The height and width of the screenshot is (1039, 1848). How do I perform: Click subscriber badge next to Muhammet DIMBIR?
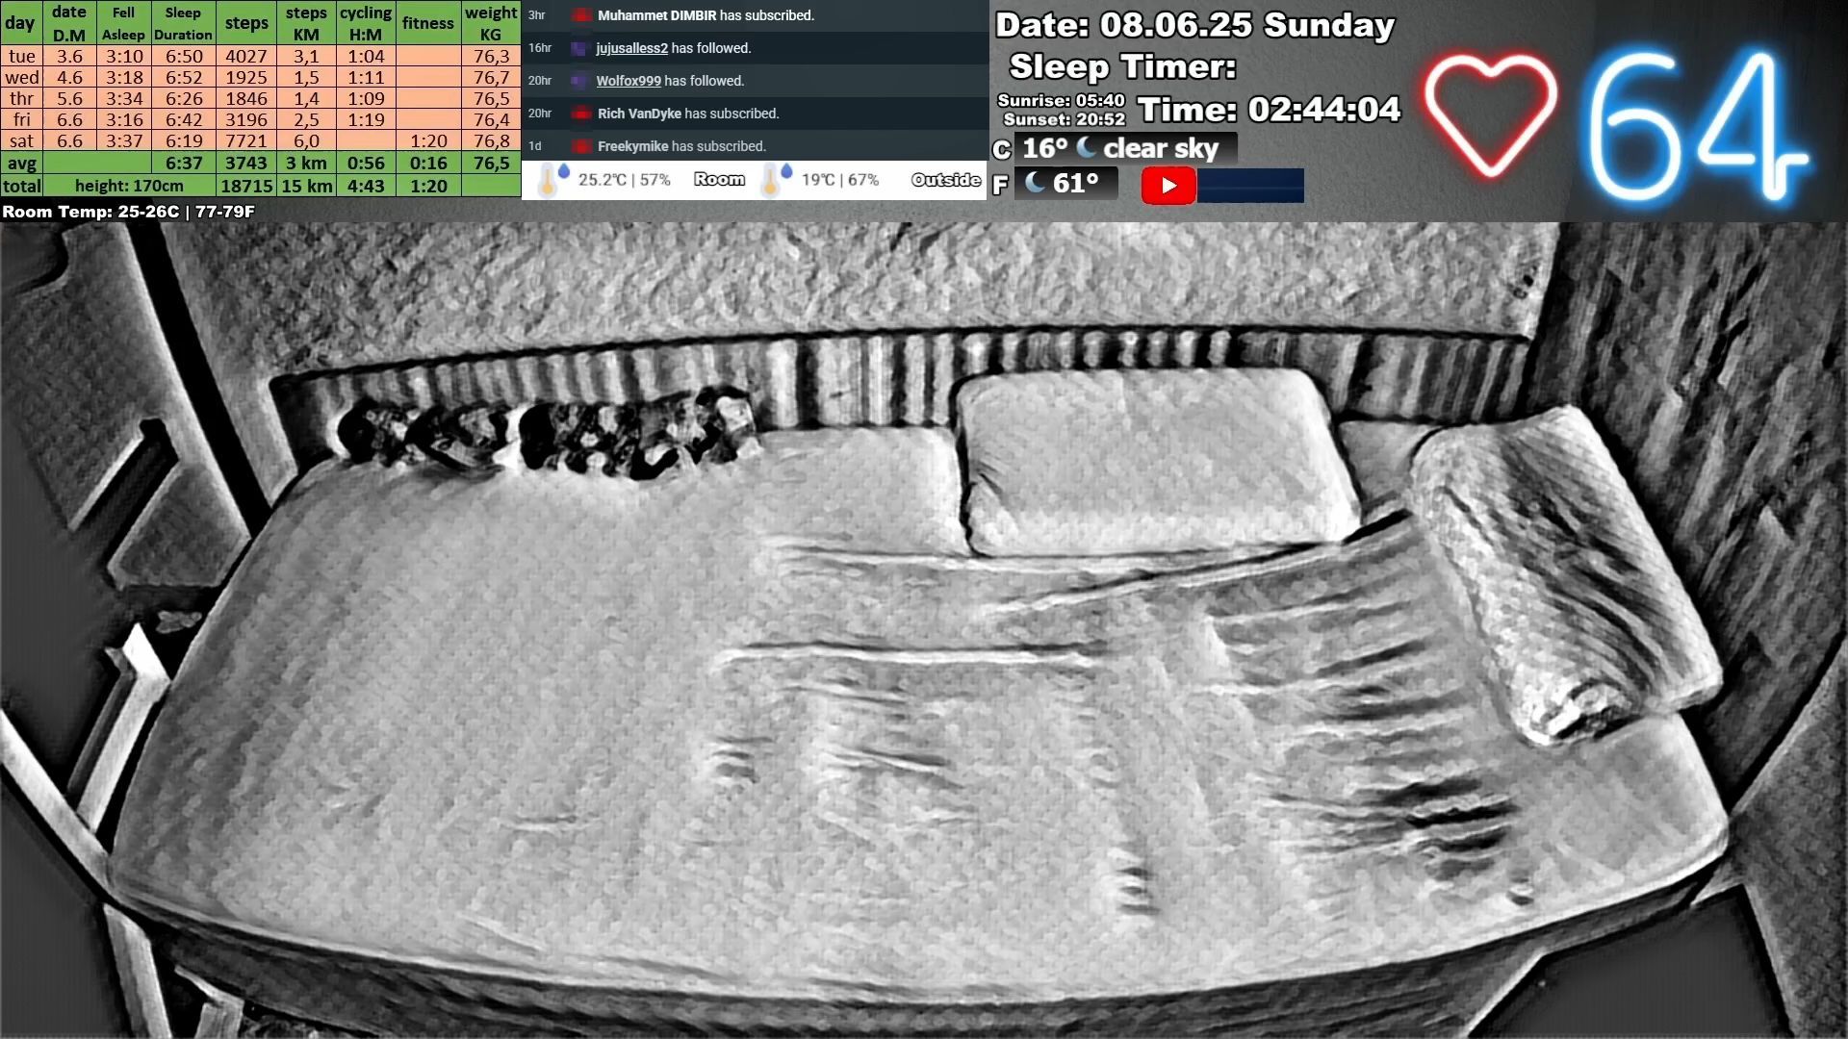(x=581, y=15)
